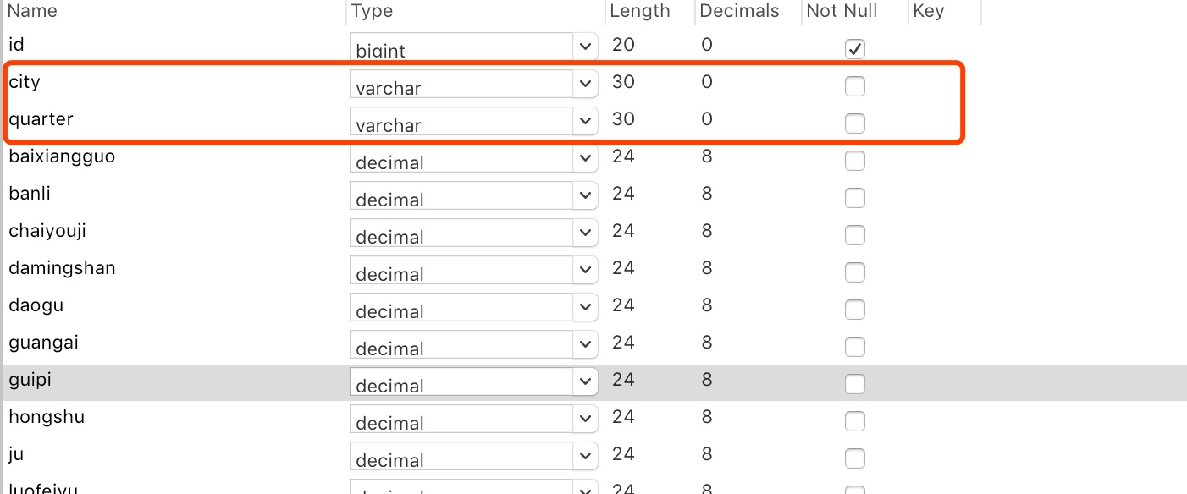The height and width of the screenshot is (494, 1187).
Task: Open the varchar type dropdown for quarter
Action: (585, 121)
